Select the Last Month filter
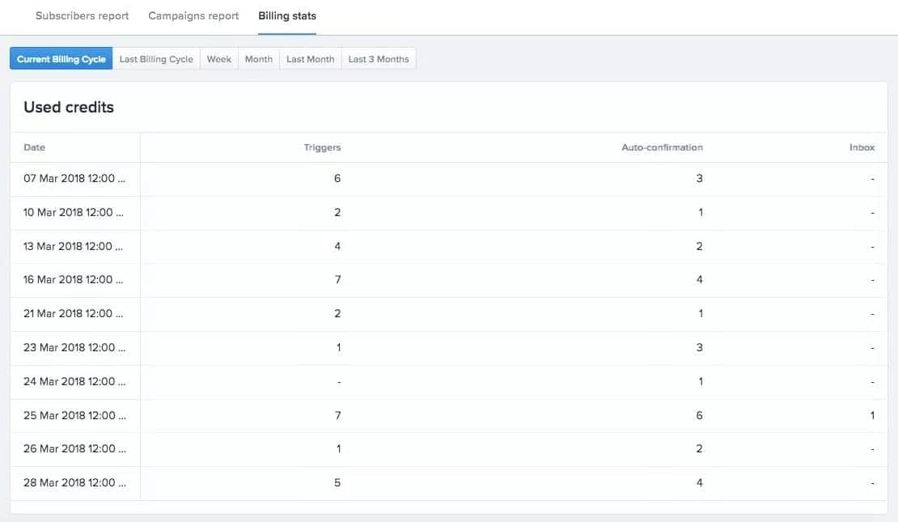The width and height of the screenshot is (898, 522). tap(310, 59)
